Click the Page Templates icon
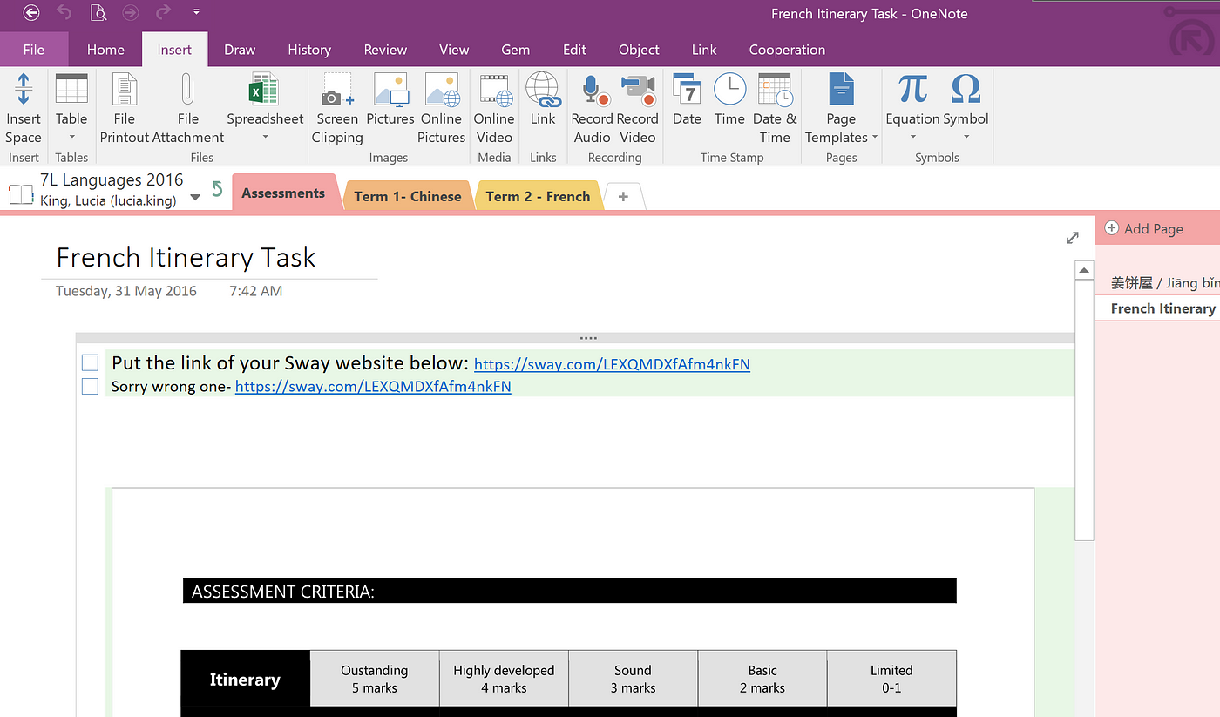 [x=841, y=90]
